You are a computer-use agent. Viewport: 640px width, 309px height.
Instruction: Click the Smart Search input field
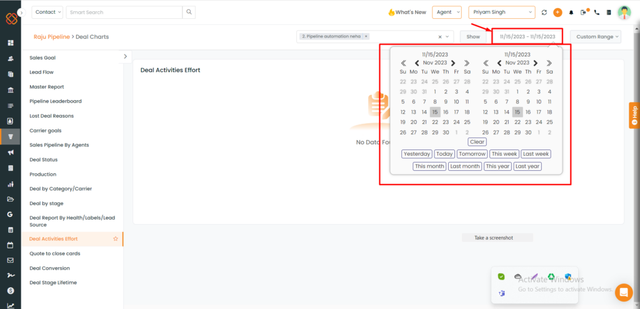(124, 13)
